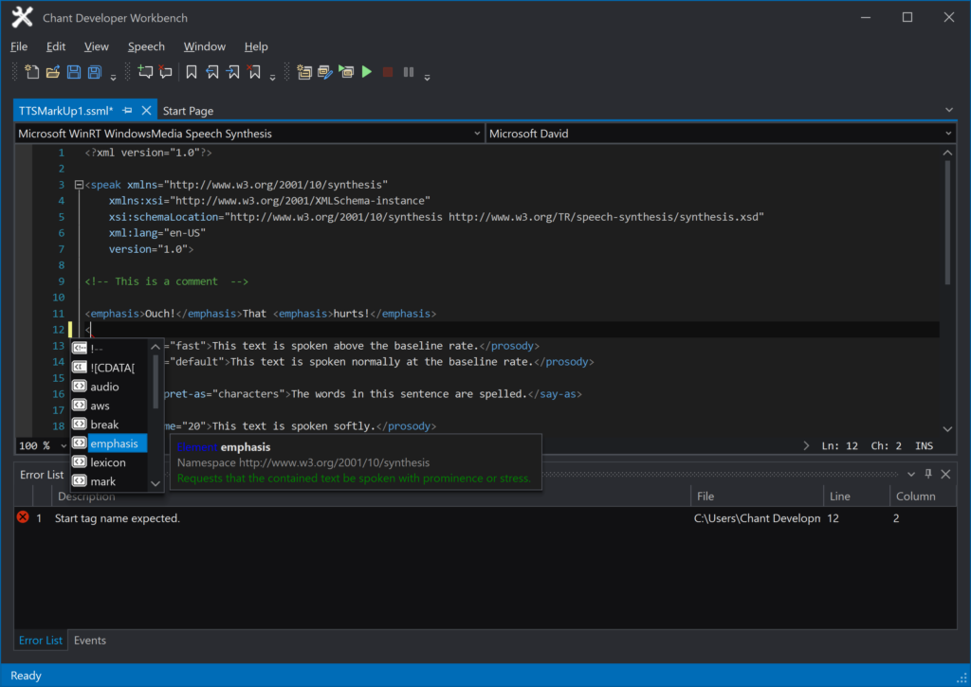The width and height of the screenshot is (971, 687).
Task: Toggle a bookmark with the plain bookmark icon
Action: coord(192,72)
